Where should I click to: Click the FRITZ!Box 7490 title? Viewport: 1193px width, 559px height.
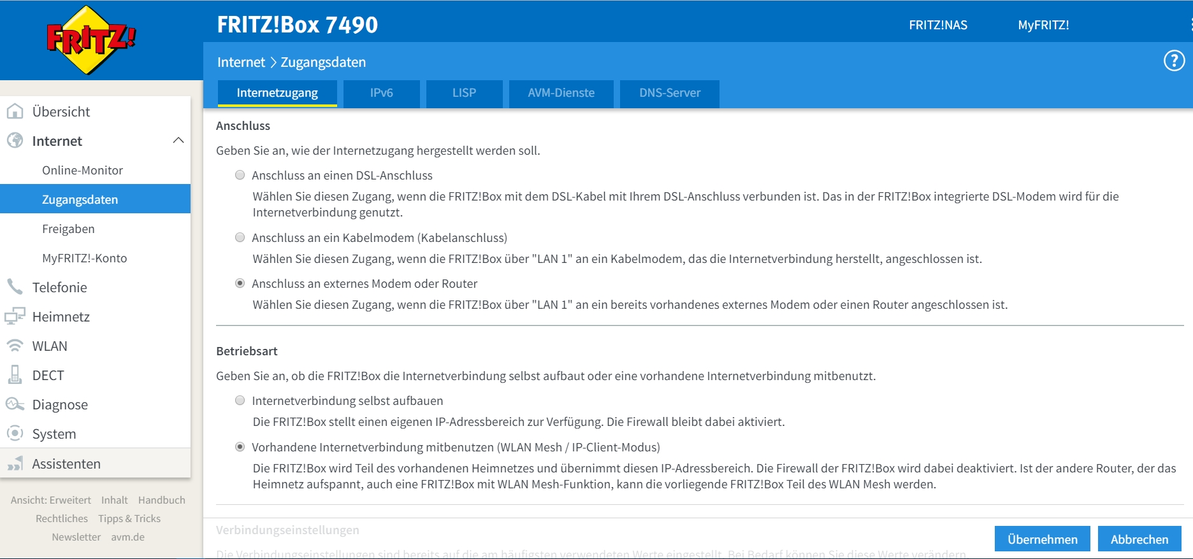pyautogui.click(x=298, y=25)
